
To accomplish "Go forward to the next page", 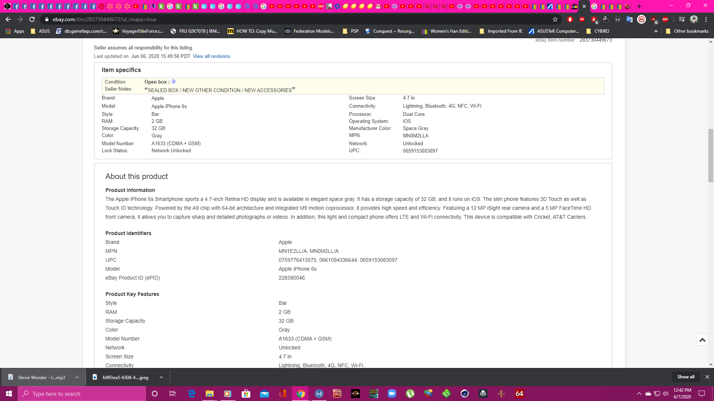I will [x=20, y=19].
